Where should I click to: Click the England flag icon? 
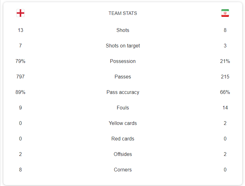pos(20,13)
